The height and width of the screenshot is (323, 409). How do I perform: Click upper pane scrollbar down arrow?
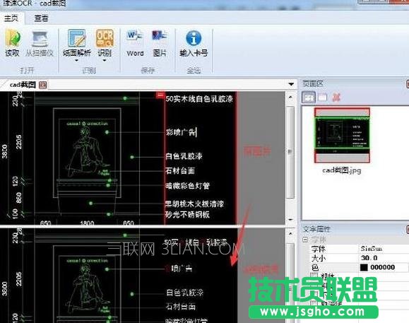click(x=290, y=219)
